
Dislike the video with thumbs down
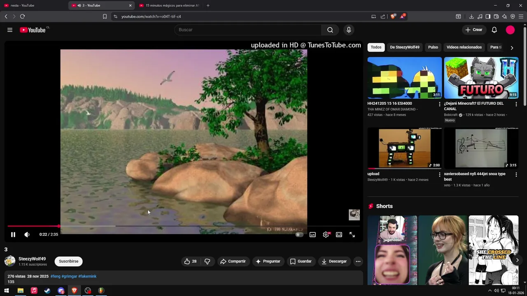coord(208,261)
